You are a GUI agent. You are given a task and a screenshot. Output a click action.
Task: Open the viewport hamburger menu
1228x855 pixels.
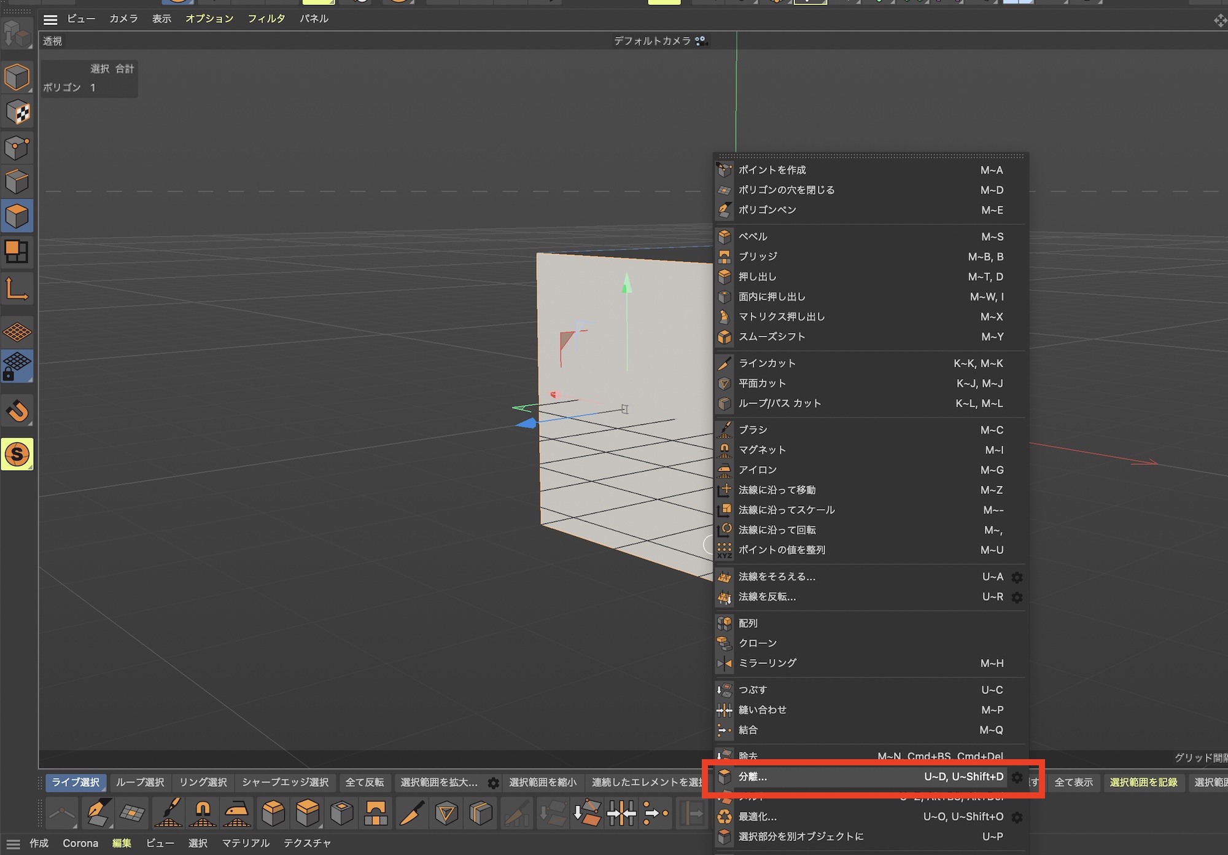tap(50, 20)
